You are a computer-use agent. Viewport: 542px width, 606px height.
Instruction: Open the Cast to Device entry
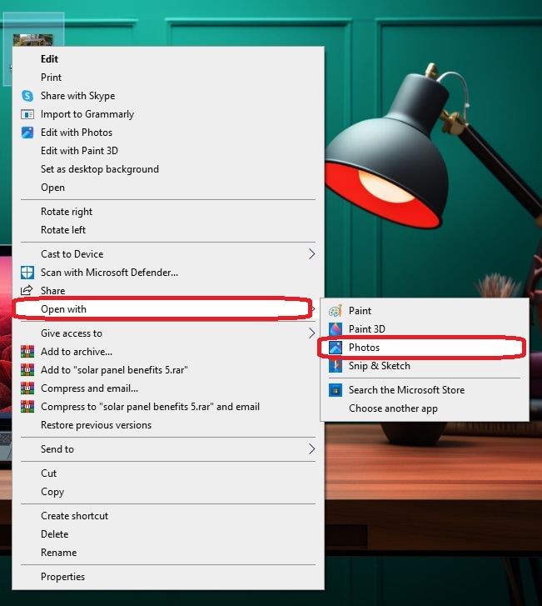pos(168,254)
